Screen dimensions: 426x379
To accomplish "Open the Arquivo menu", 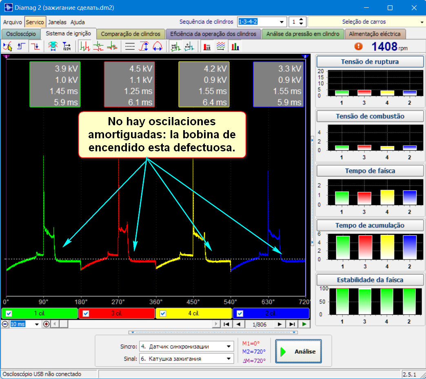I will coord(13,22).
